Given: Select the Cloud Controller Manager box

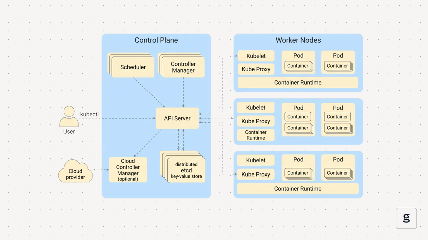Looking at the screenshot, I should [x=128, y=170].
